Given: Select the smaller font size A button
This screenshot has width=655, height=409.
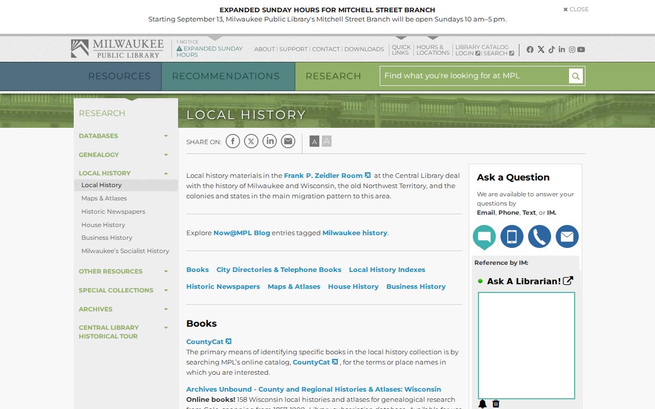Looking at the screenshot, I should point(314,142).
